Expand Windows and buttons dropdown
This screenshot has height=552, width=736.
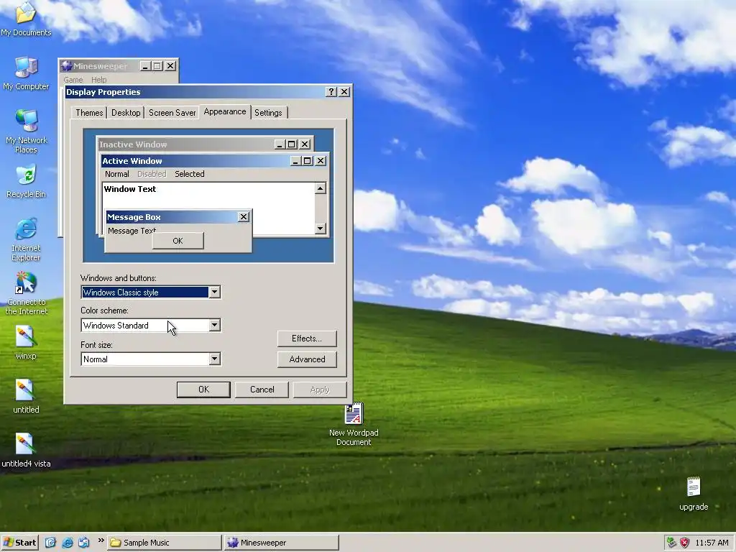(214, 292)
